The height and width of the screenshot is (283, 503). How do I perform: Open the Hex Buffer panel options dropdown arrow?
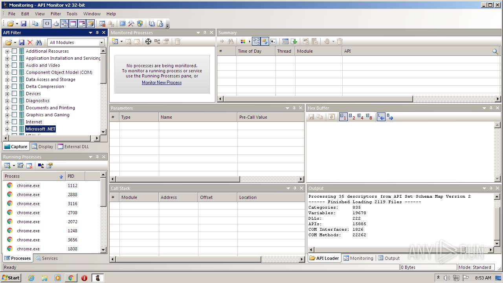pyautogui.click(x=484, y=108)
